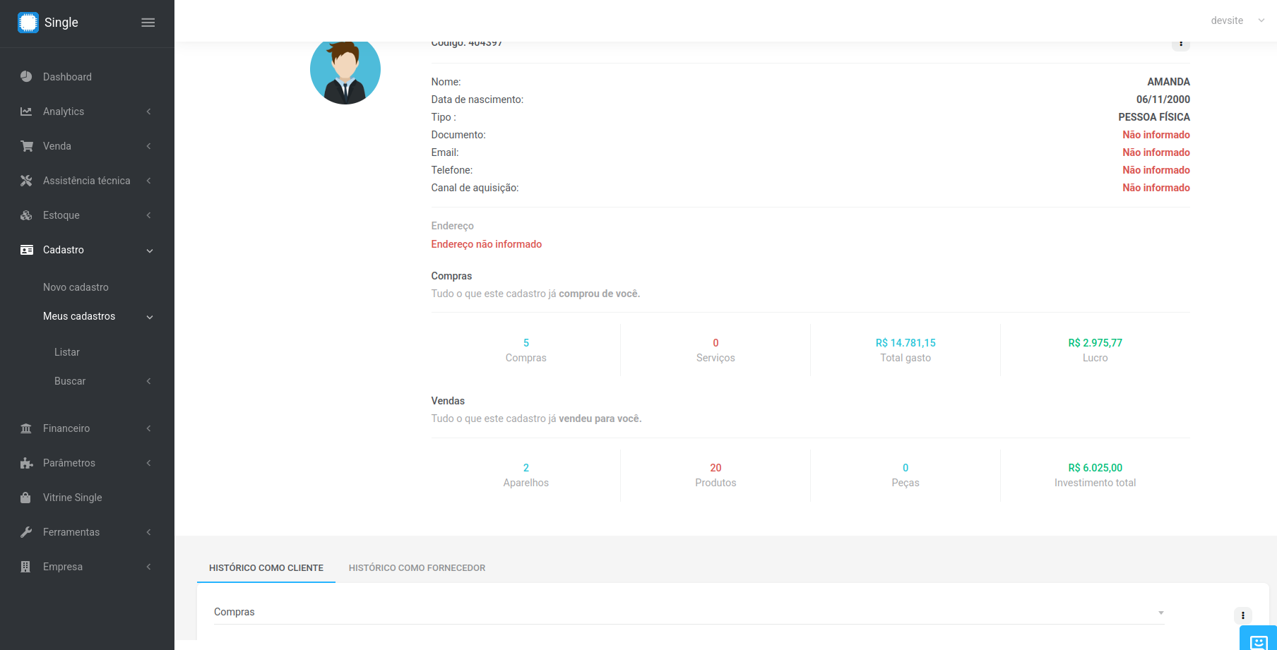1277x650 pixels.
Task: Click the R$ 14.781,15 Total gasto value
Action: pyautogui.click(x=905, y=343)
